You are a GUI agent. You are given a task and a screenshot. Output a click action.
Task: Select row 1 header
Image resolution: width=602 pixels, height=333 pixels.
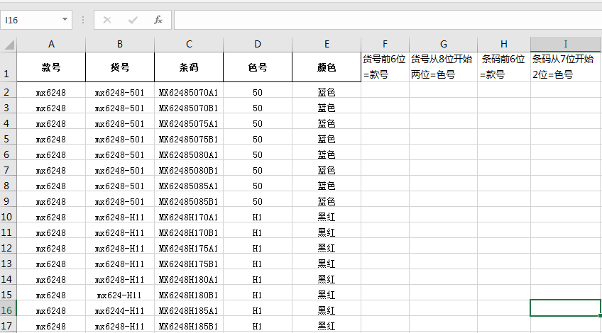coord(8,67)
